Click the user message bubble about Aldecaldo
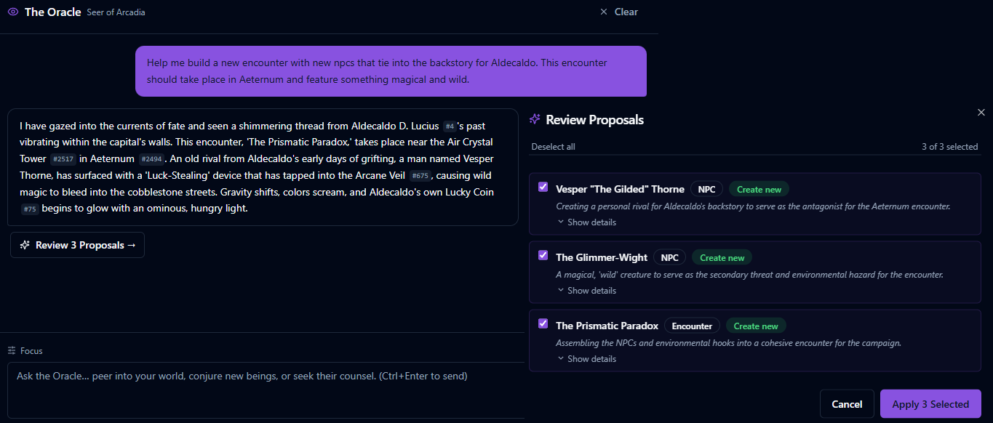 point(391,71)
